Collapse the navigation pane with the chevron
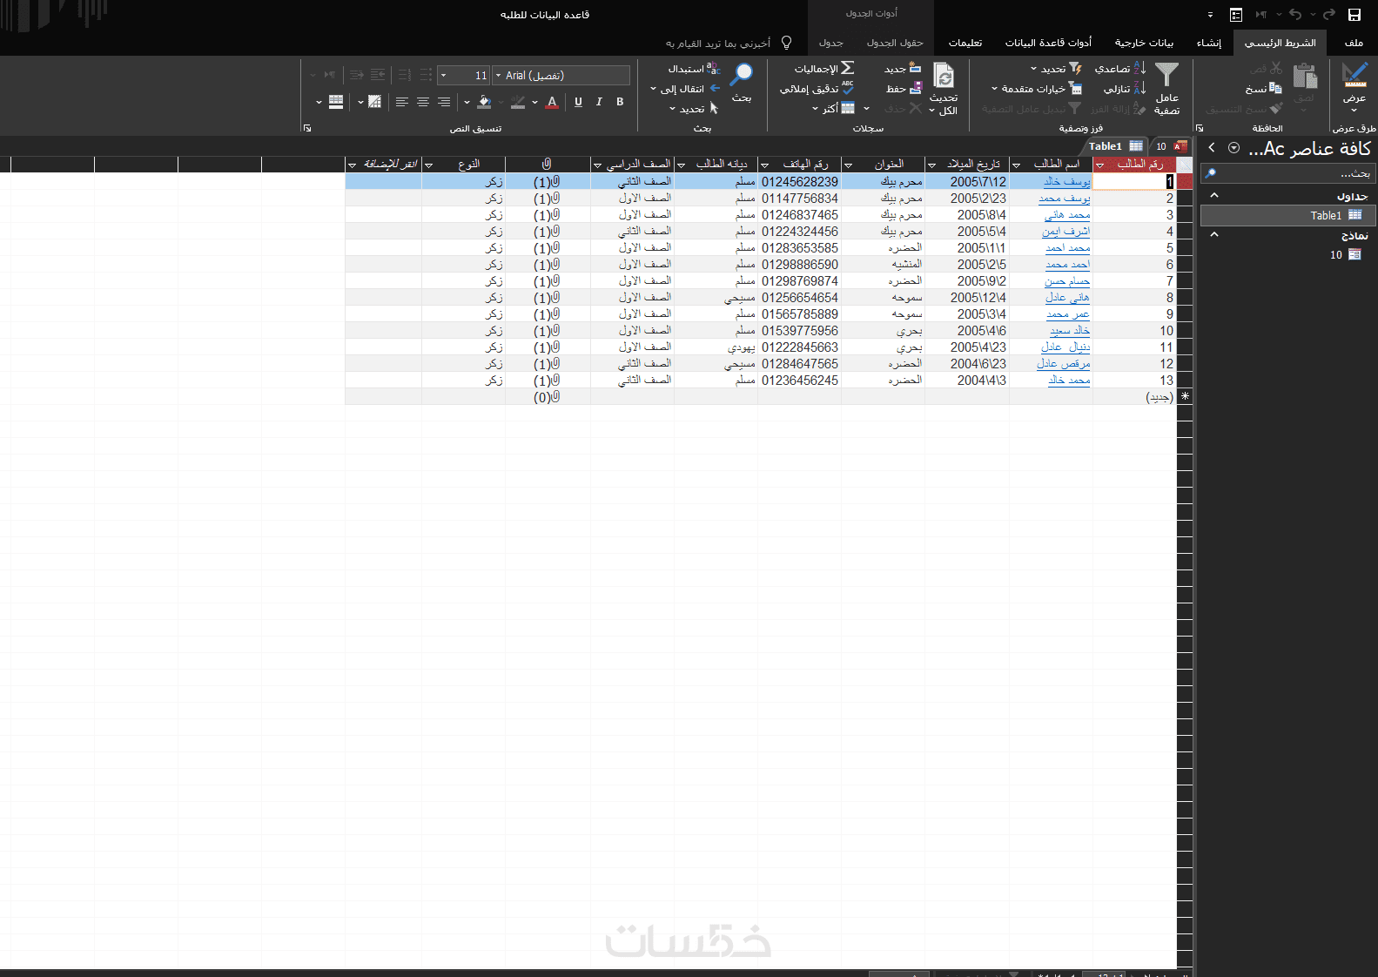 pyautogui.click(x=1212, y=148)
